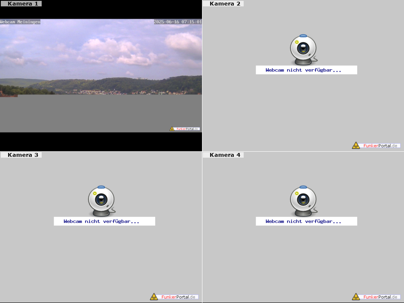Open FunkerPortal.de logo in Kamera 1
The height and width of the screenshot is (303, 404).
click(185, 129)
